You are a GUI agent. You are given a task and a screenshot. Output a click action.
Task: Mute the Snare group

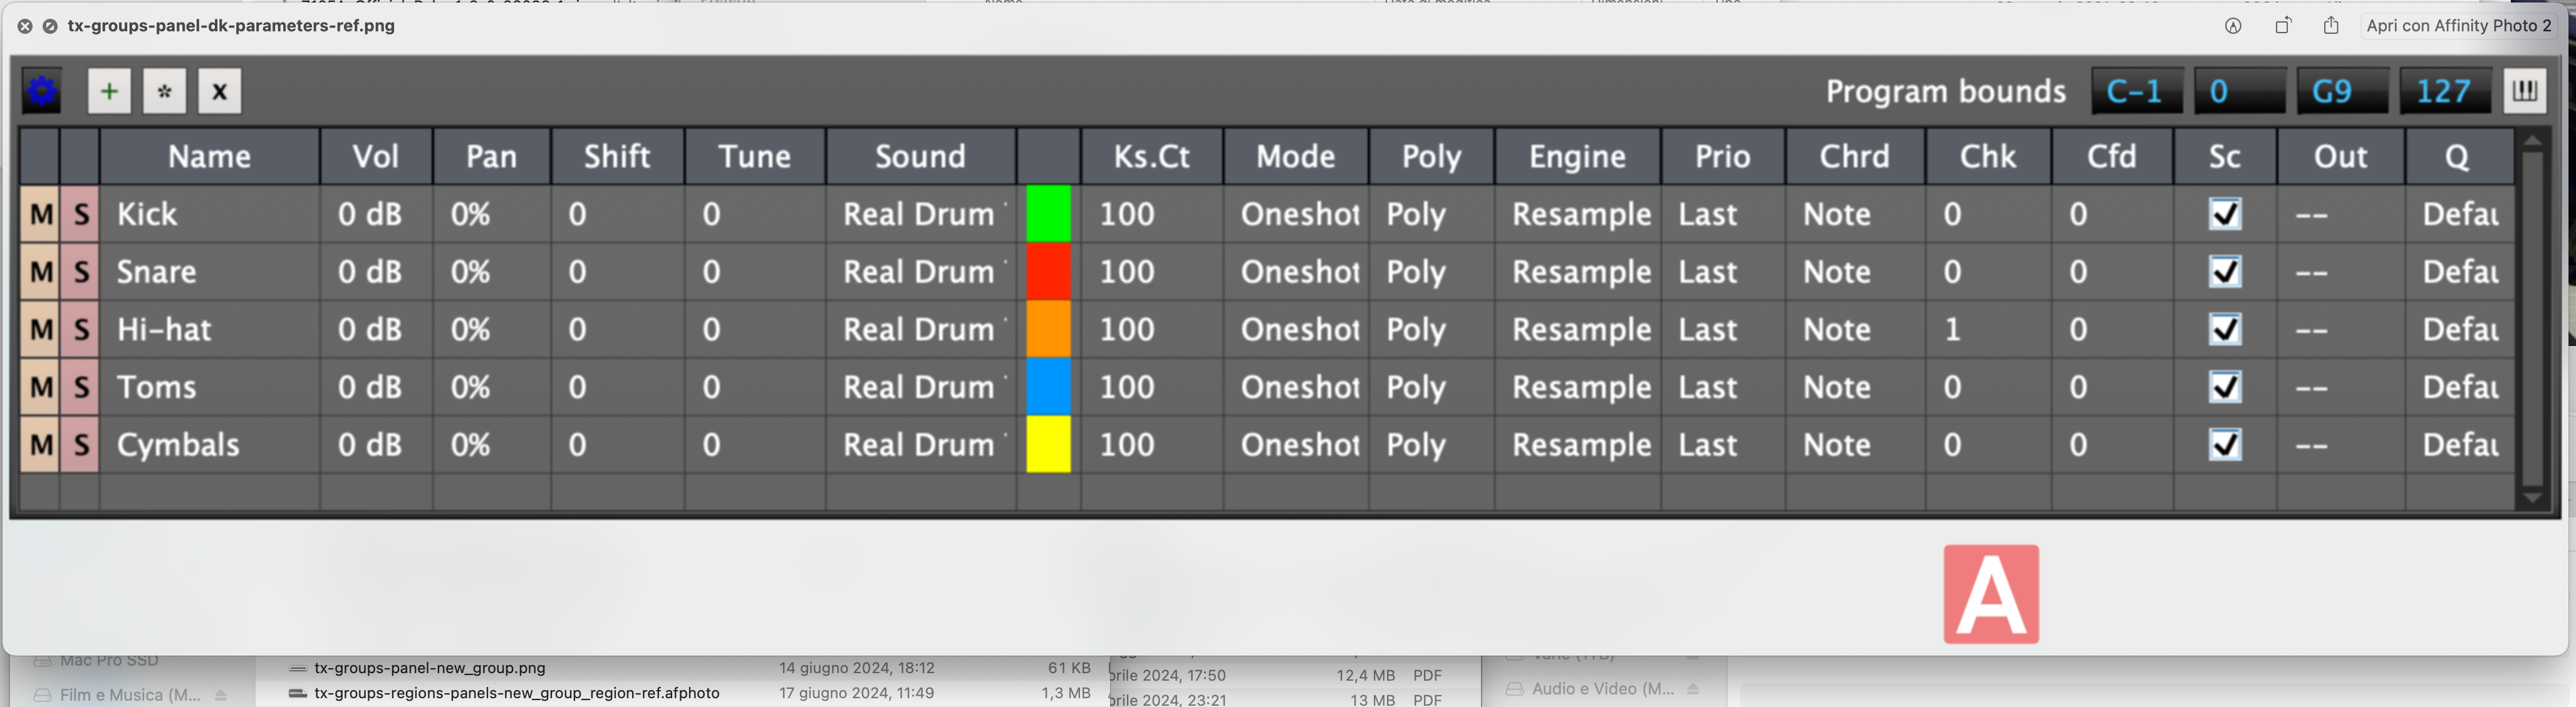pos(41,272)
